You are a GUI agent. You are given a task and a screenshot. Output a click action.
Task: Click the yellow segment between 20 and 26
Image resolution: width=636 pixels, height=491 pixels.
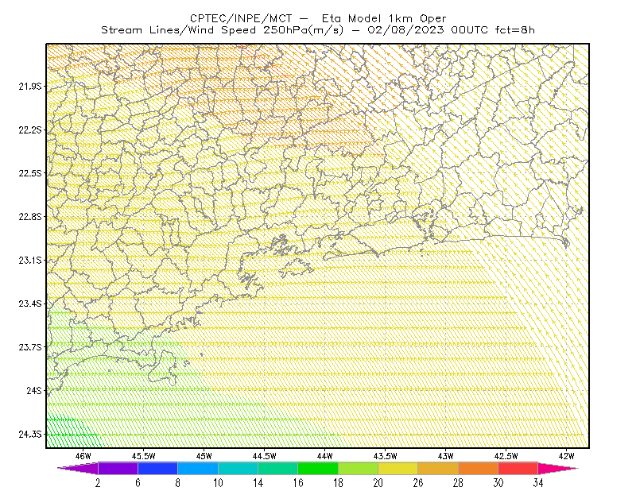click(x=398, y=468)
